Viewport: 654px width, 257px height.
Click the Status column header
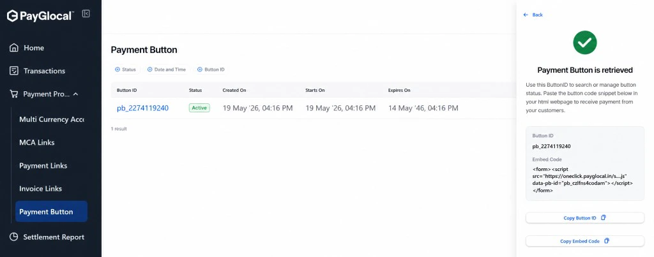coord(195,90)
